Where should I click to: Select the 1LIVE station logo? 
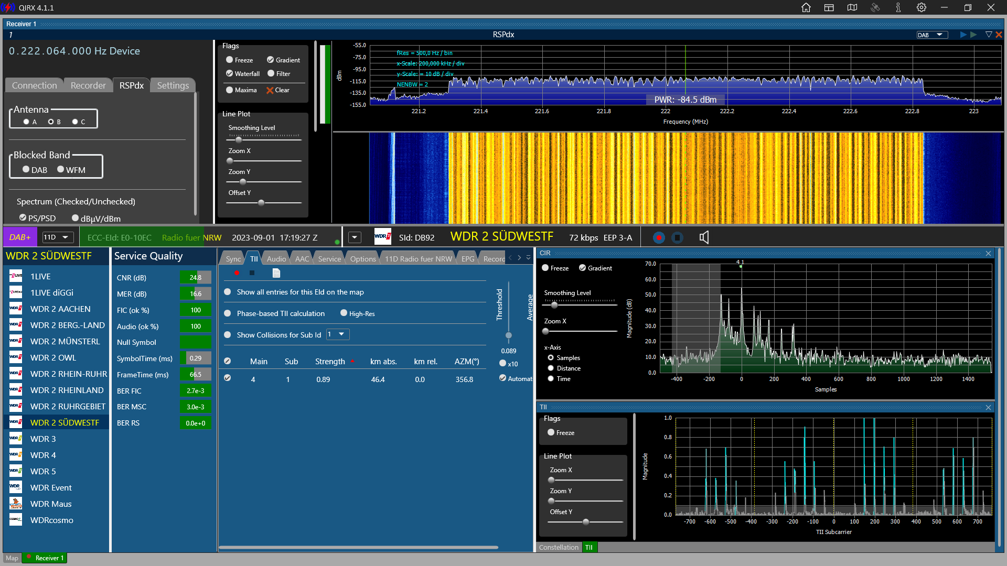[x=16, y=276]
